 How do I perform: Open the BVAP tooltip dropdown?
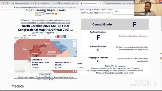pyautogui.click(x=53, y=33)
